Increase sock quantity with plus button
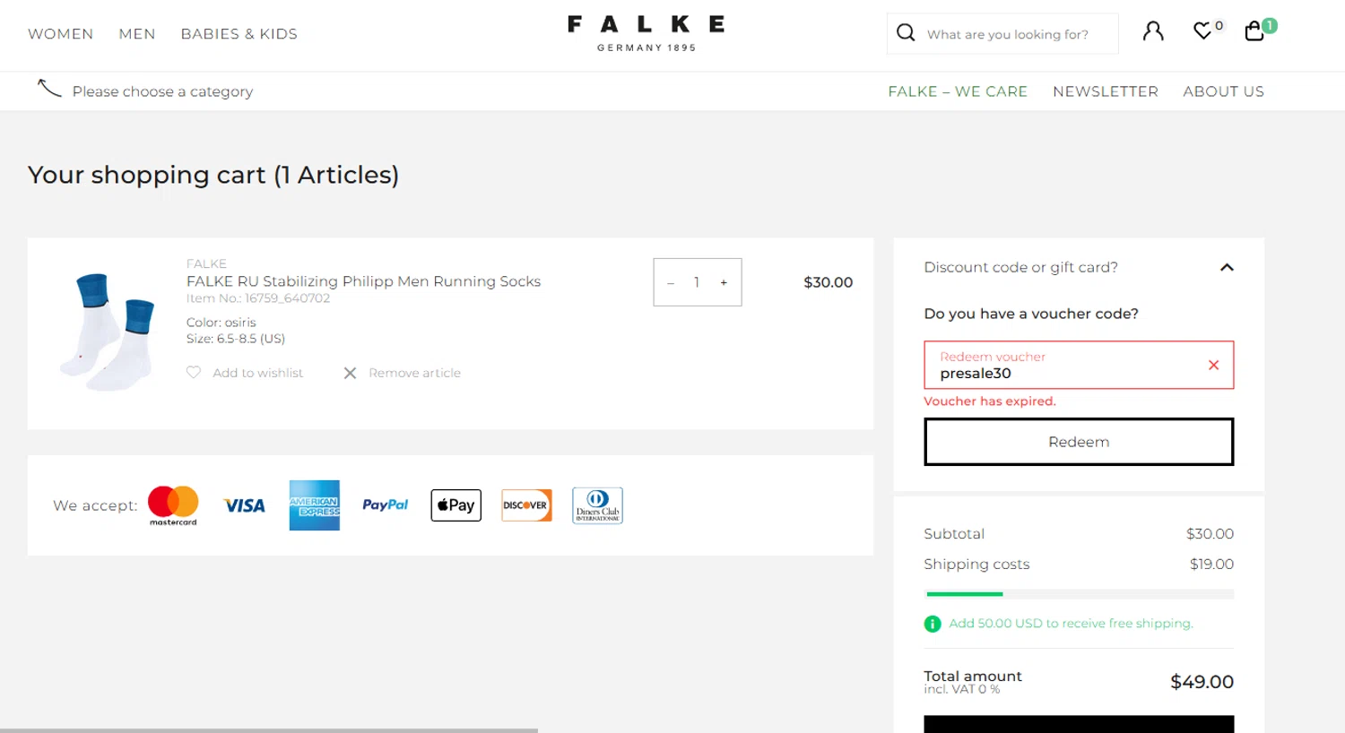Image resolution: width=1345 pixels, height=733 pixels. tap(724, 283)
